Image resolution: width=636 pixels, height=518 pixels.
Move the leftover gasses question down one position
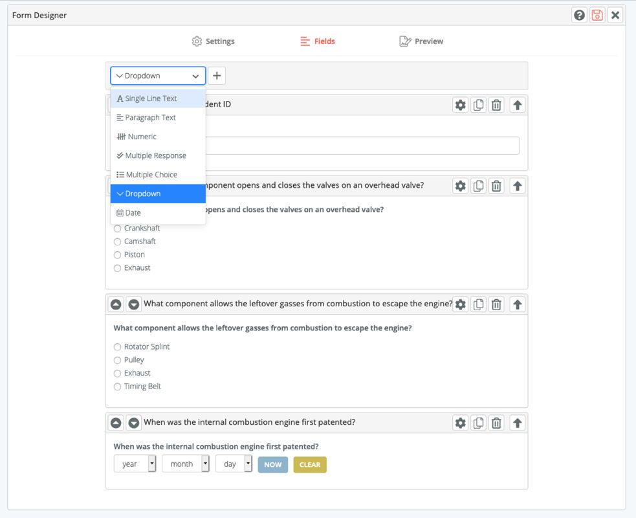pos(134,304)
